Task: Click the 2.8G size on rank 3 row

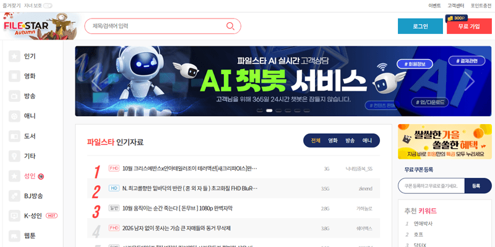Action: coord(325,209)
